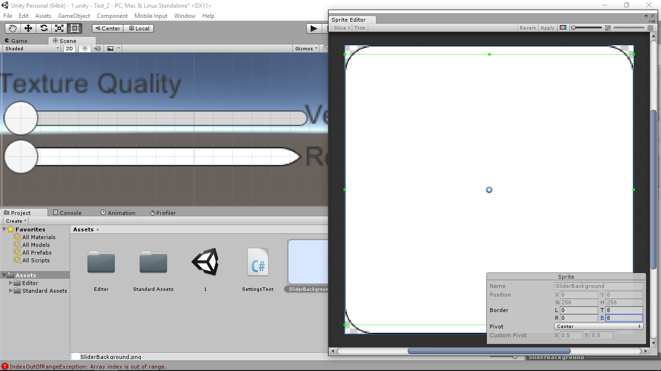
Task: Toggle scene effects image icon
Action: click(110, 48)
